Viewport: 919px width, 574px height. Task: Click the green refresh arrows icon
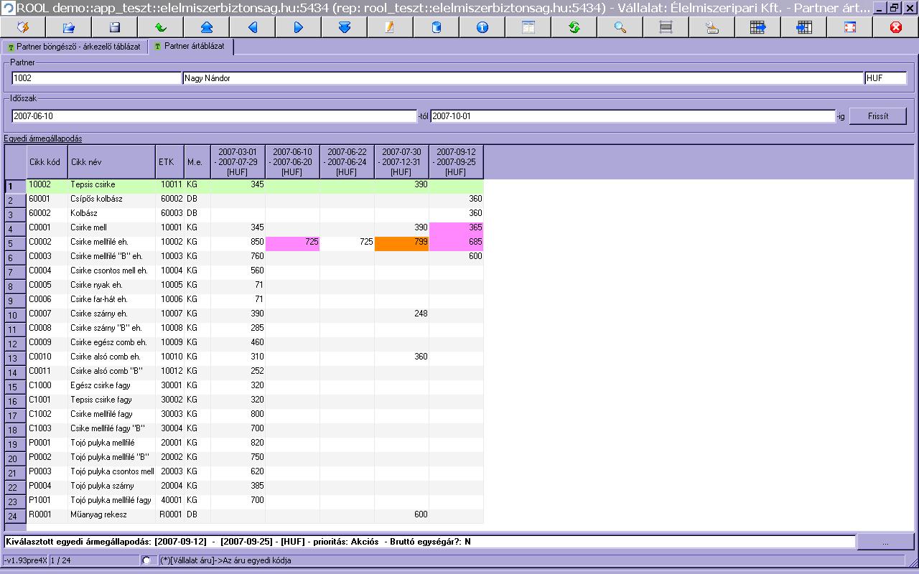[574, 27]
